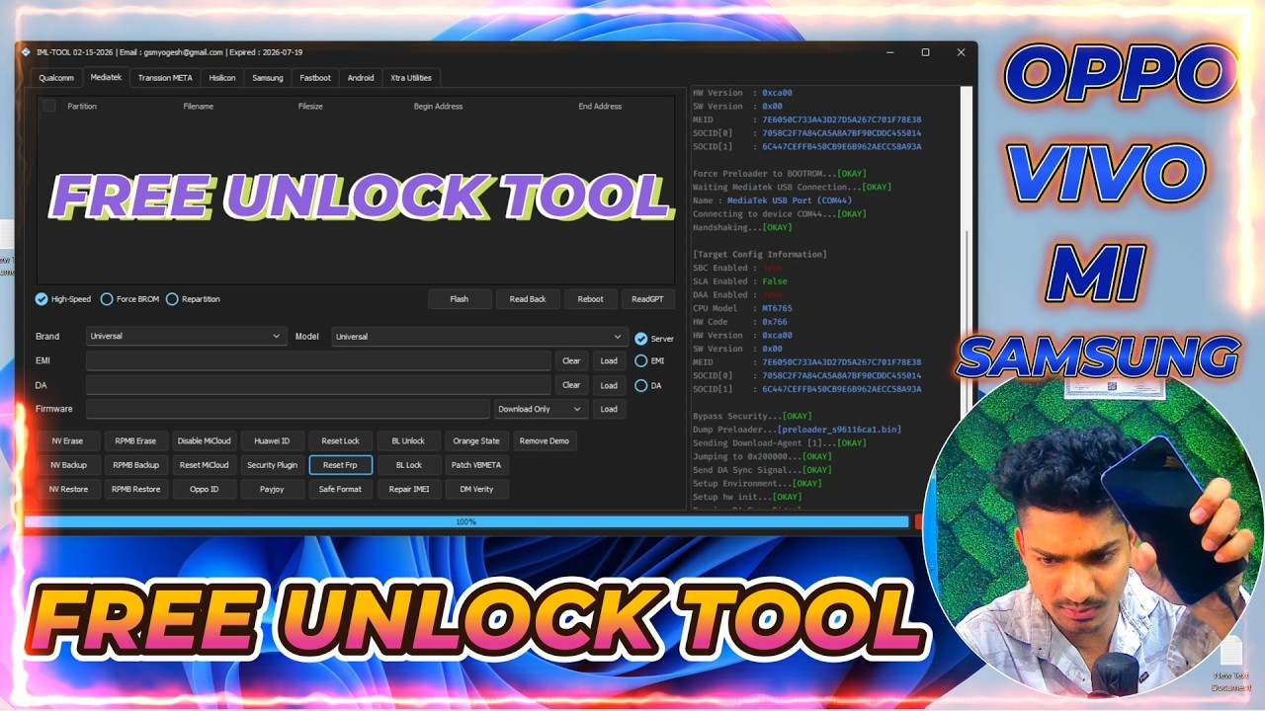Open the Xtra Utilities tab
1265x711 pixels.
pyautogui.click(x=411, y=78)
